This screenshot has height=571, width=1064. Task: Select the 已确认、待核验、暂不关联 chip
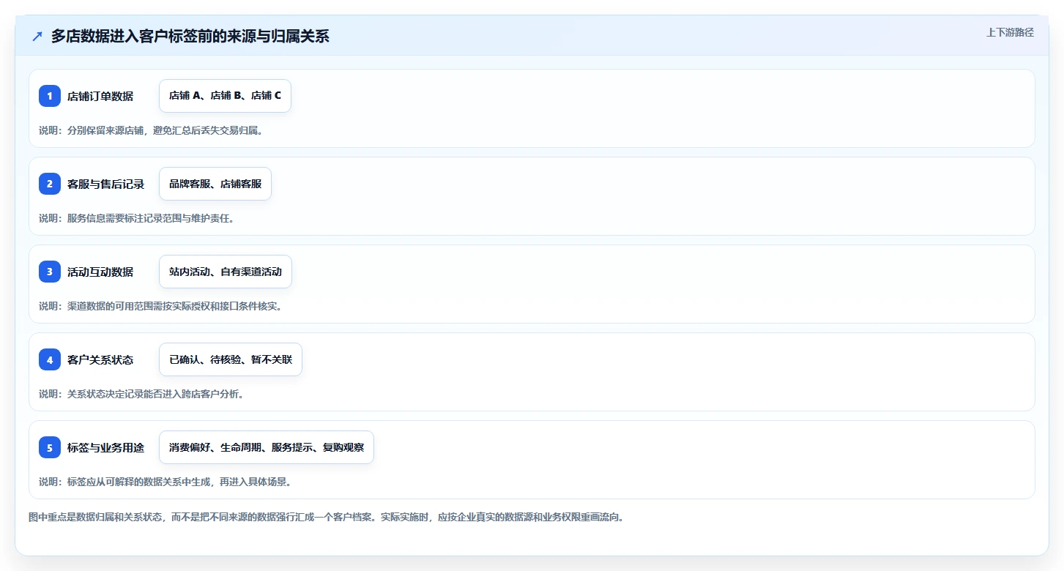click(231, 359)
